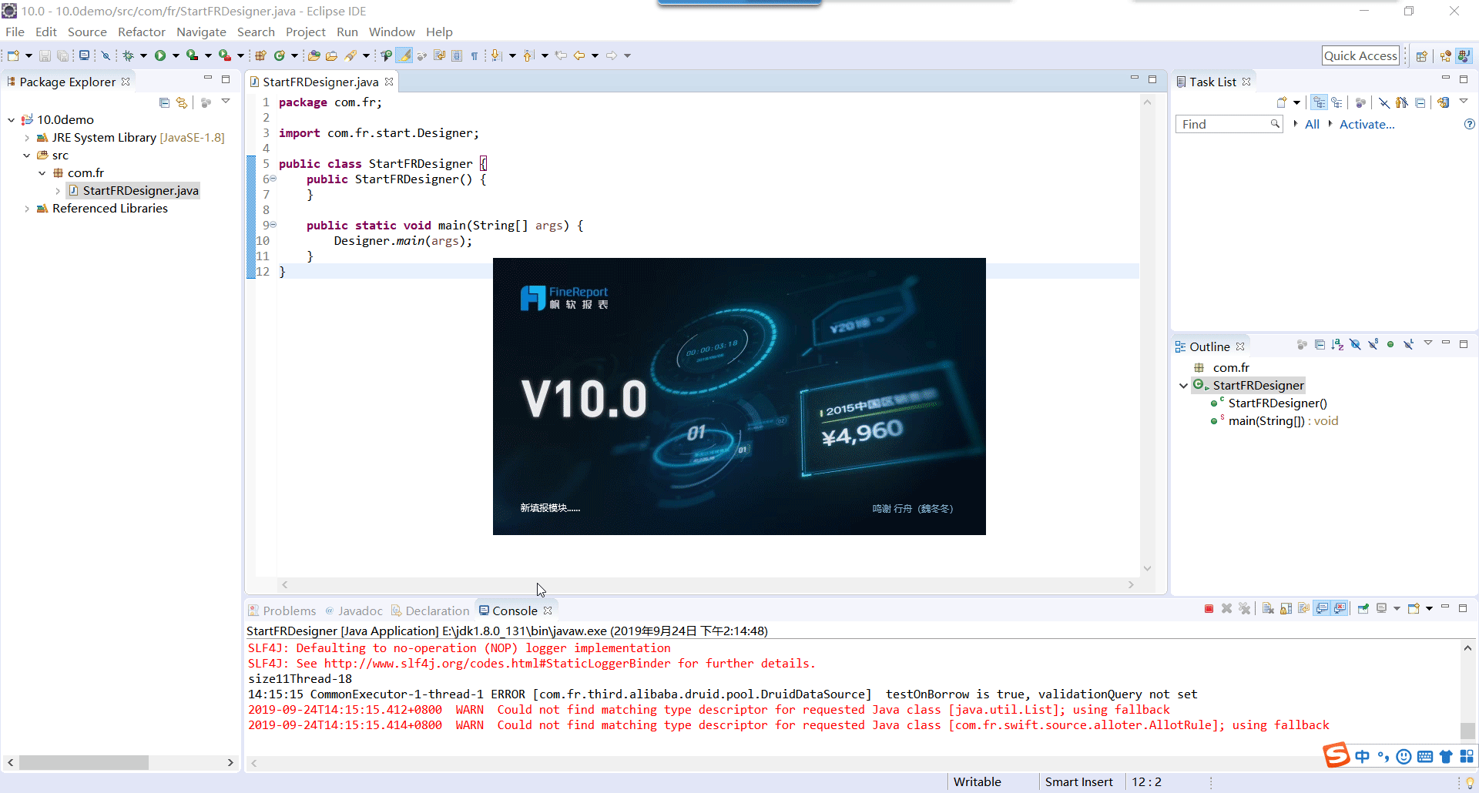
Task: Expand the JRE System Library node
Action: click(27, 138)
